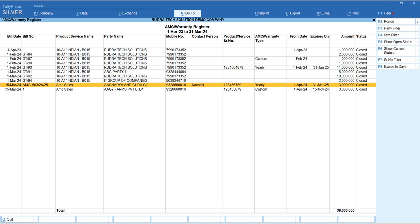Click the TallyPrime SILVER logo

click(x=12, y=10)
